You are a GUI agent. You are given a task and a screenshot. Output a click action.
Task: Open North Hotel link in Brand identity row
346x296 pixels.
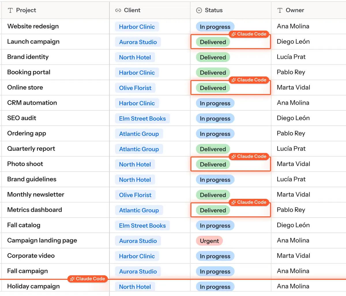click(135, 57)
